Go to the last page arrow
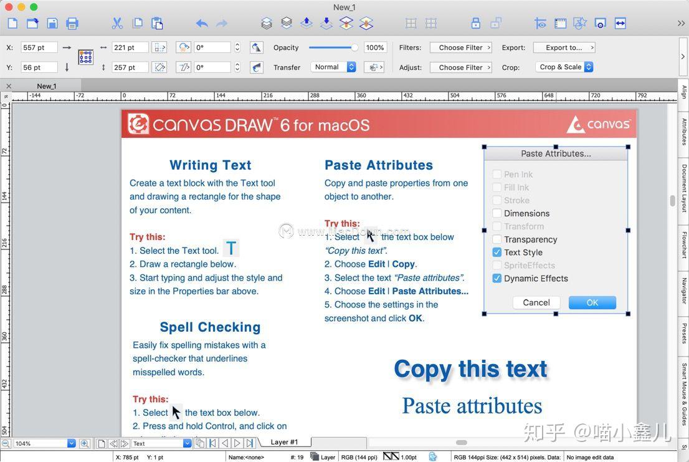 [250, 443]
